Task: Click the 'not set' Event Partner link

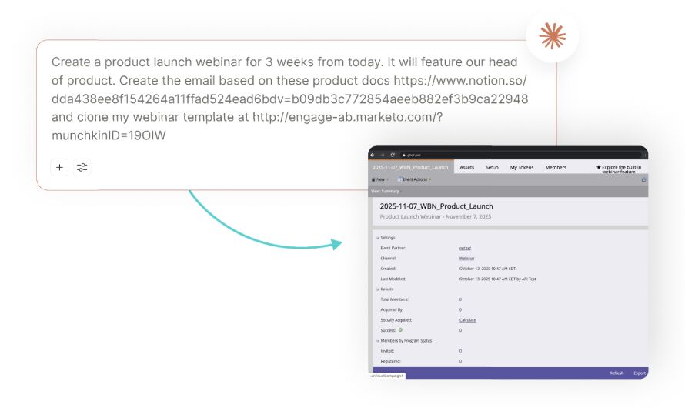Action: pos(465,248)
